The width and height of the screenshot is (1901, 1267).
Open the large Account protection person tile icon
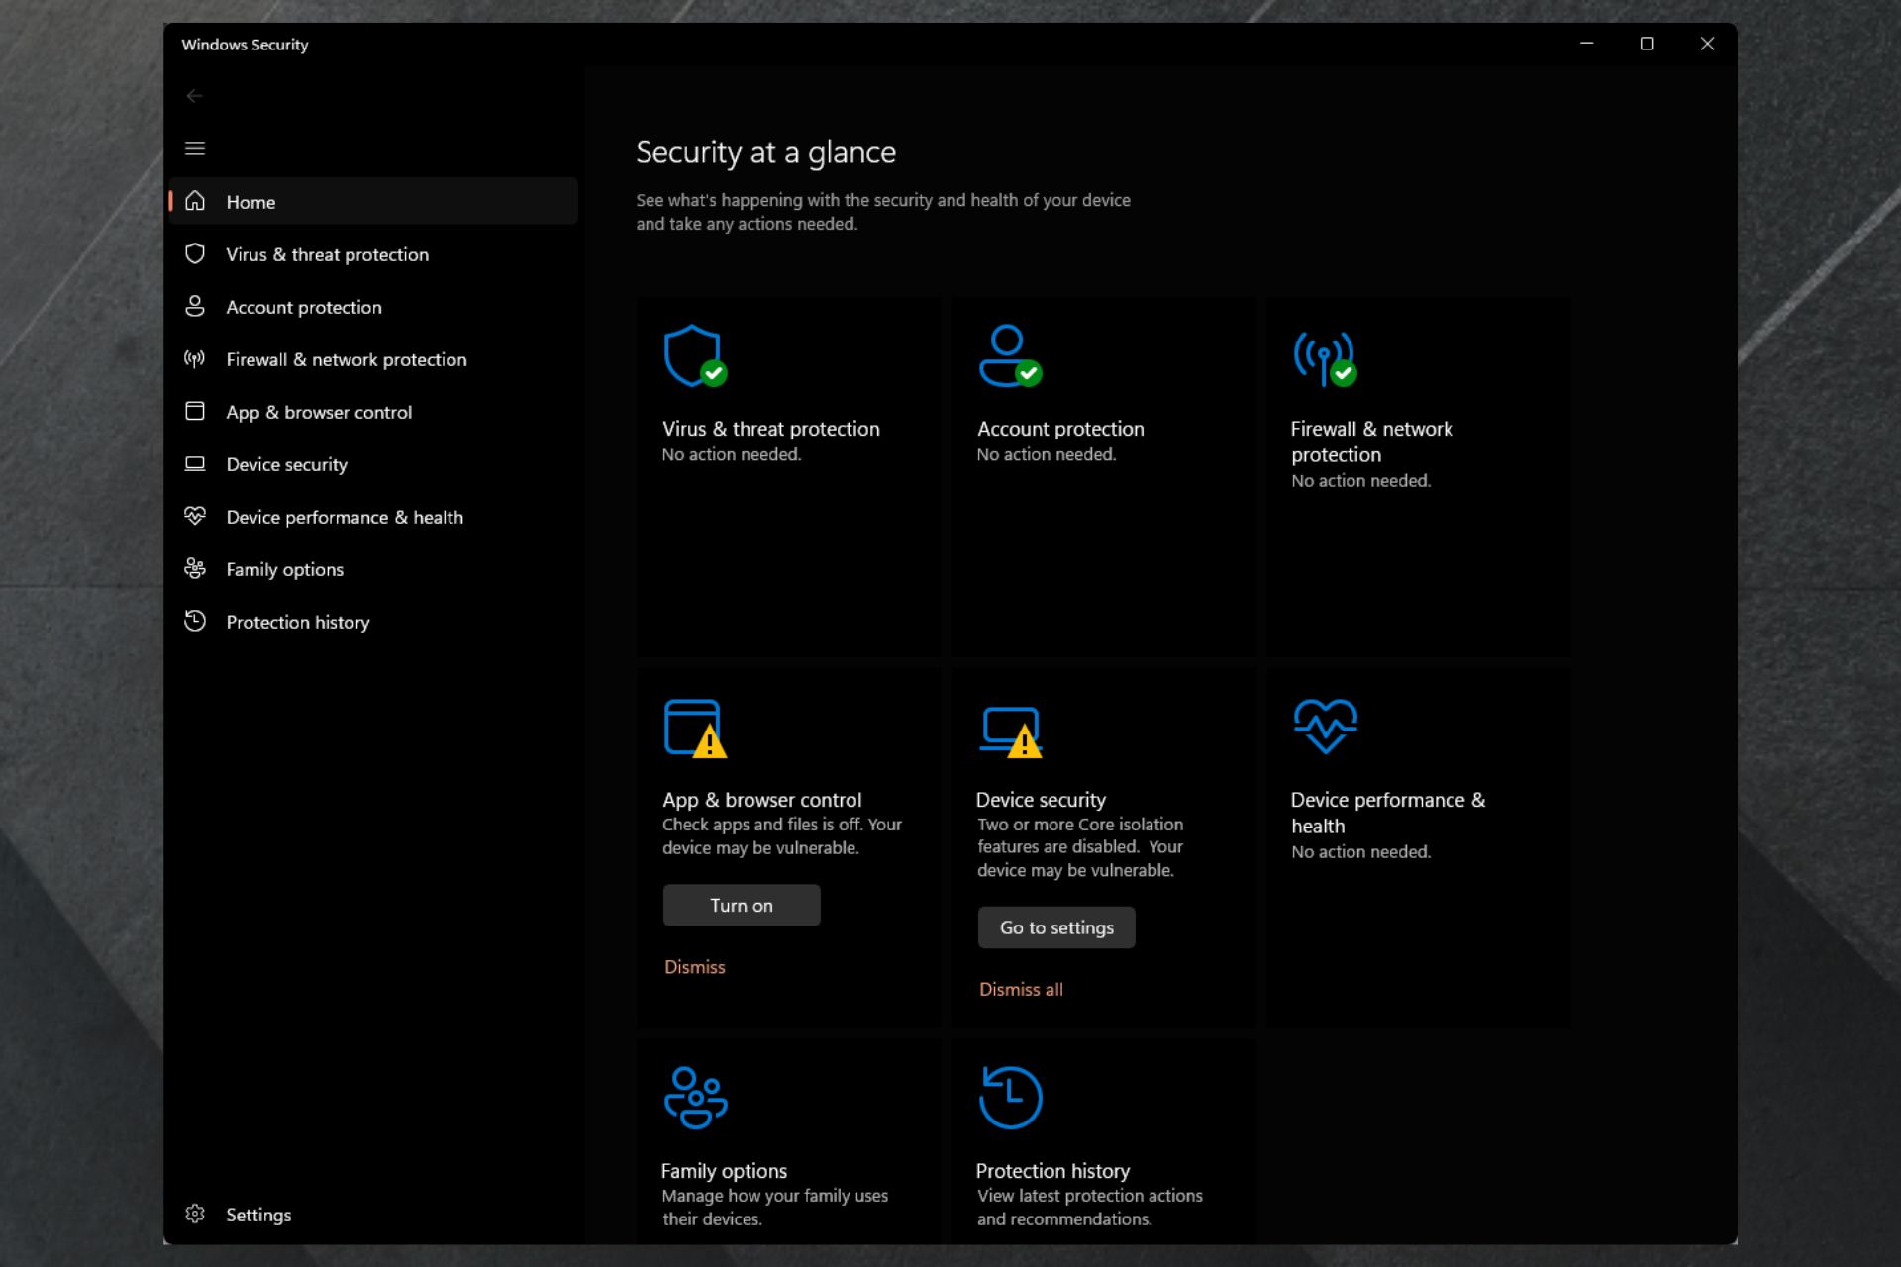point(1010,356)
